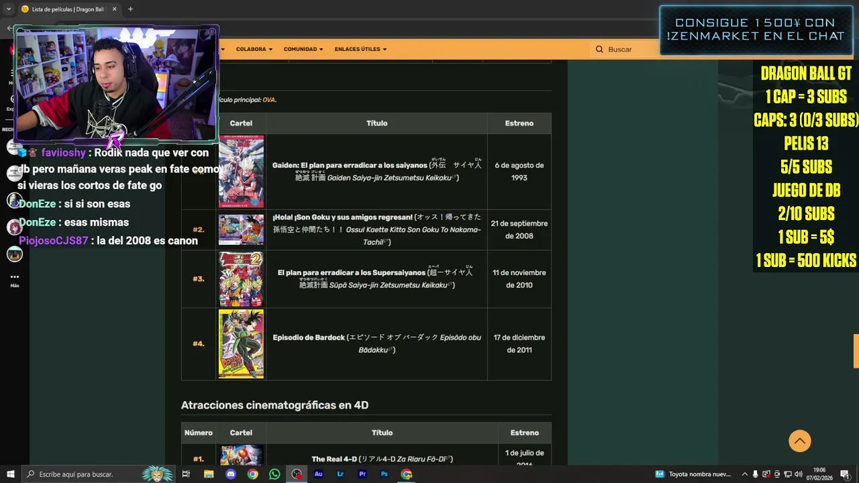Screen dimensions: 859x483
Task: Click the orange scroll-to-top arrow button
Action: coord(799,441)
